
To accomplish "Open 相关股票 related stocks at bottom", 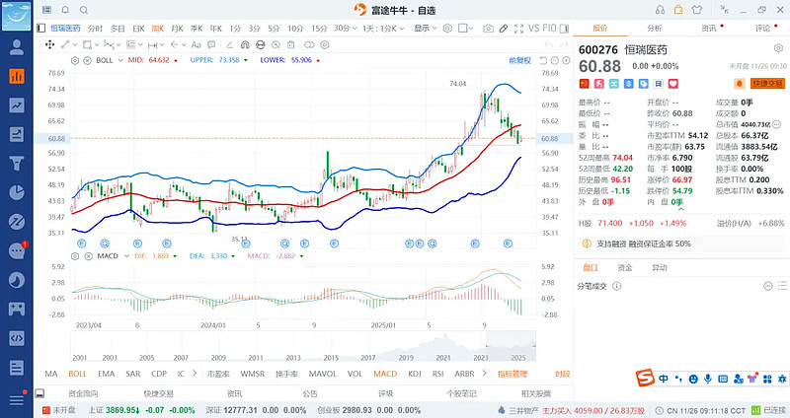I will click(536, 394).
